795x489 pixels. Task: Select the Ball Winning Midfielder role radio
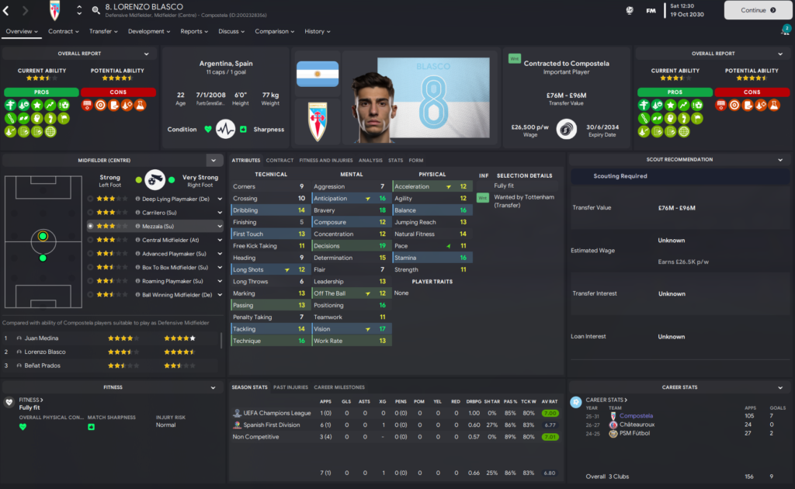[x=90, y=295]
